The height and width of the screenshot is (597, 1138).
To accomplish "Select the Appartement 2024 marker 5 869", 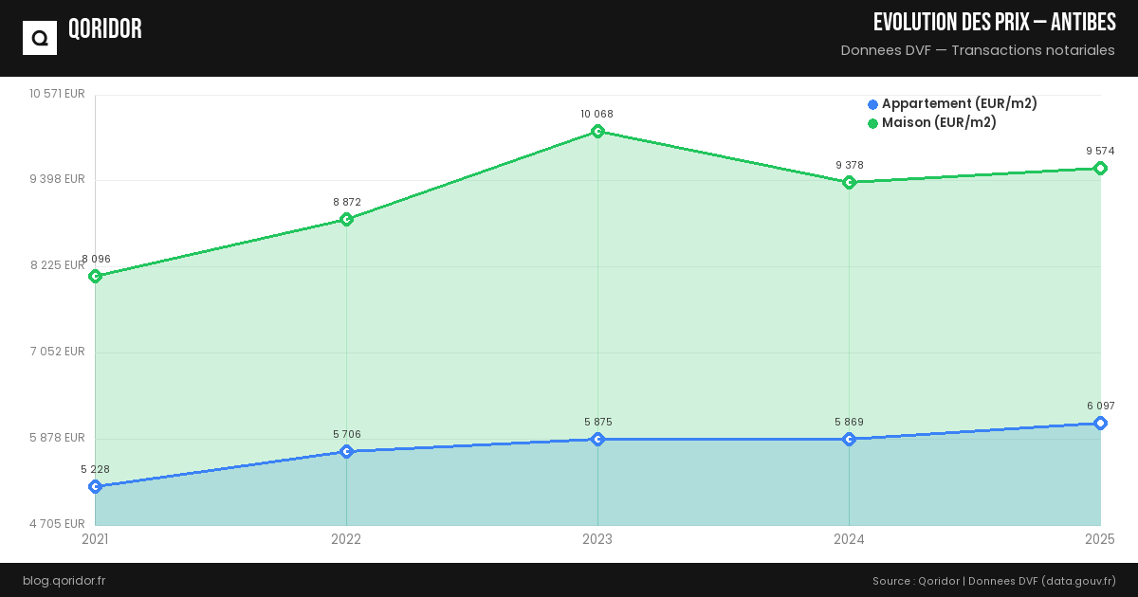I will click(x=849, y=439).
